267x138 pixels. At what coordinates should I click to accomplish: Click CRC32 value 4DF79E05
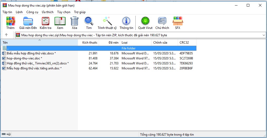pyautogui.click(x=186, y=53)
